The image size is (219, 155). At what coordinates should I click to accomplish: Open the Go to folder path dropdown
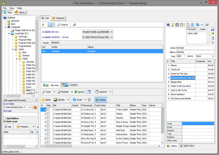click(29, 107)
